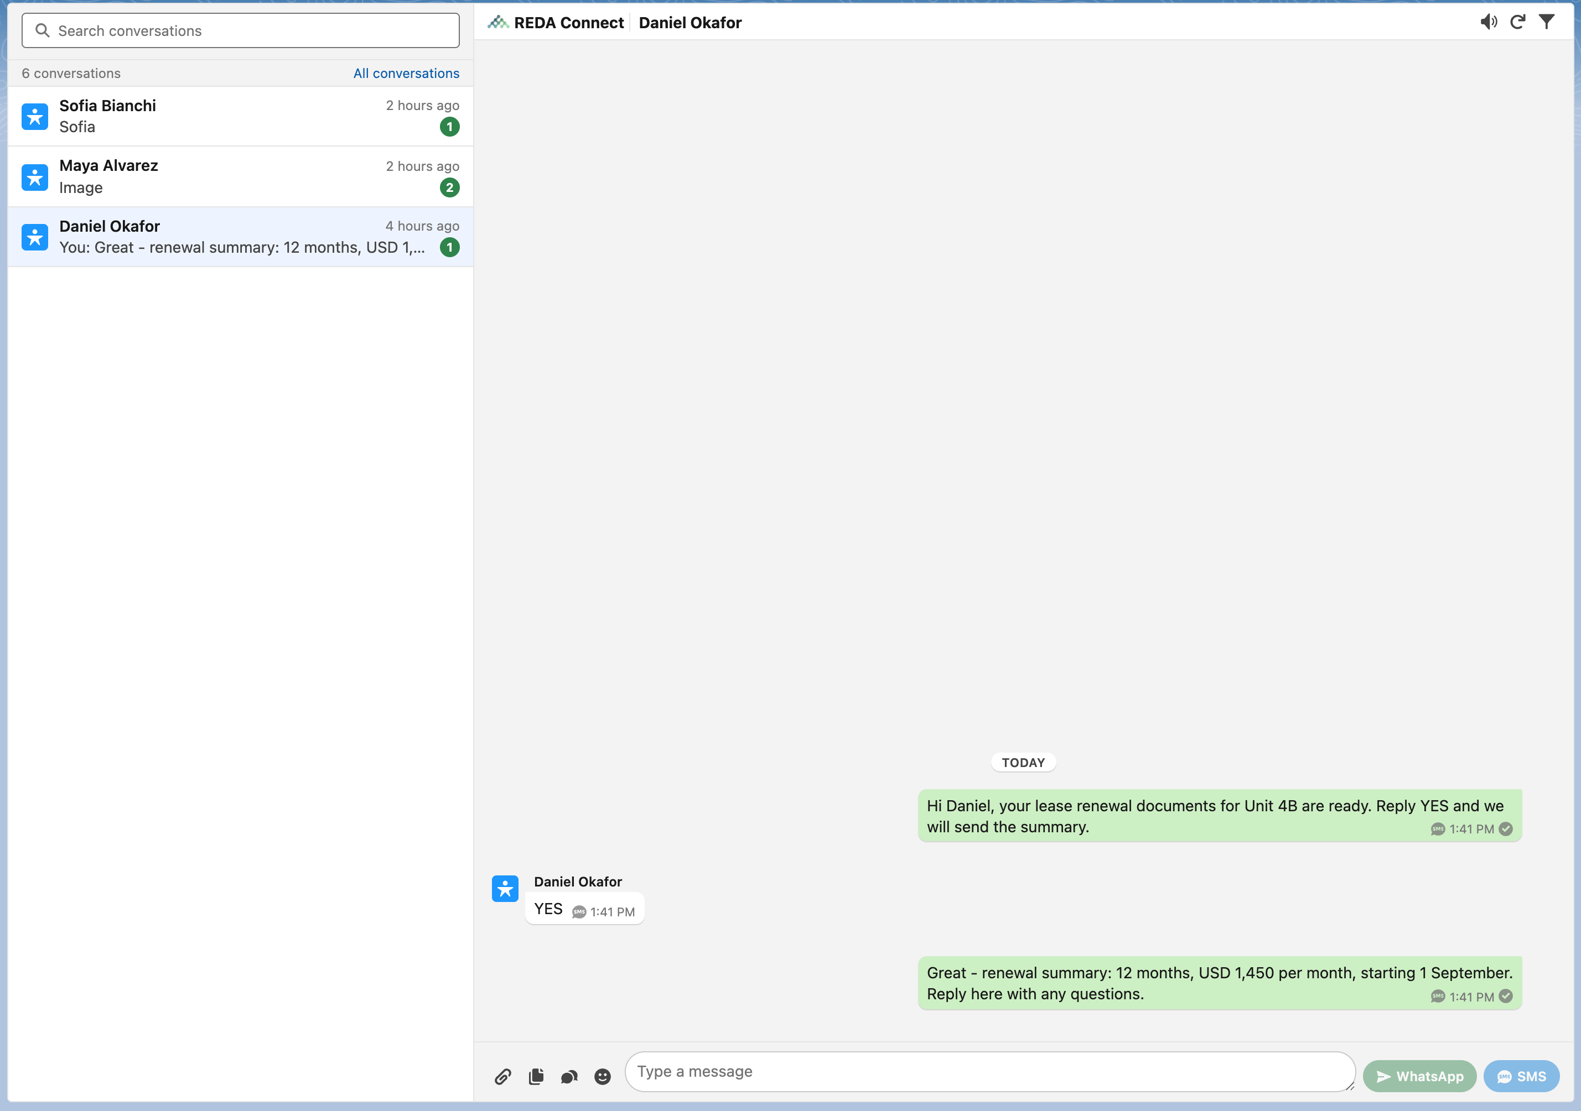Screen dimensions: 1581x1111
Task: Click unread badge on Sofia Bianchi conversation
Action: click(x=450, y=127)
